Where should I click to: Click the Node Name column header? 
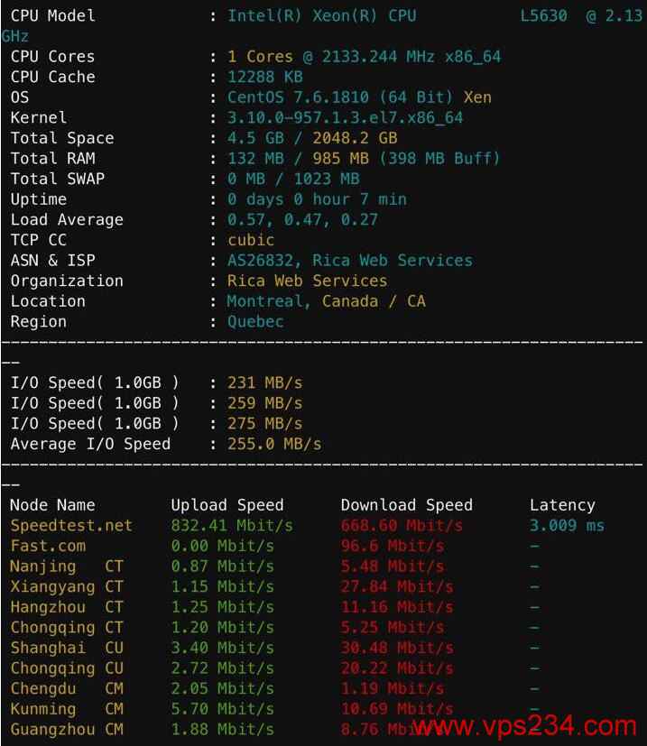pos(52,505)
